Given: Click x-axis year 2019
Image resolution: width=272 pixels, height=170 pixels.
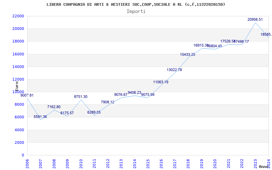Looking at the screenshot, I should tap(202, 164).
